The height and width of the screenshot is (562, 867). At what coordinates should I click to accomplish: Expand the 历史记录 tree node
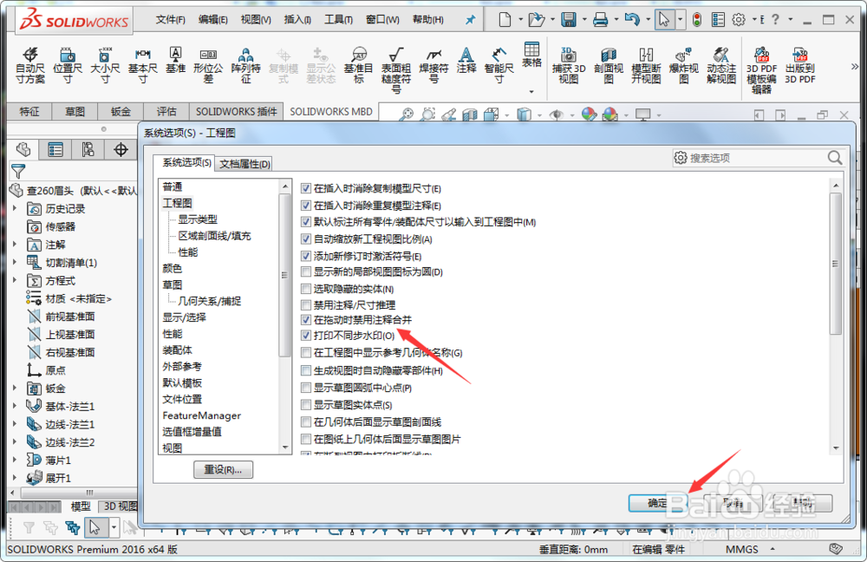(15, 208)
